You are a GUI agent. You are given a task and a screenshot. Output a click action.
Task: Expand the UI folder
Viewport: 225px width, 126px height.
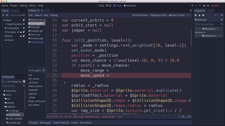pyautogui.click(x=4, y=99)
